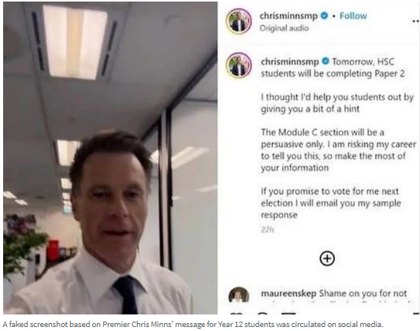Click the Follow link beside chrisminnsmp
The width and height of the screenshot is (420, 331).
[x=353, y=16]
